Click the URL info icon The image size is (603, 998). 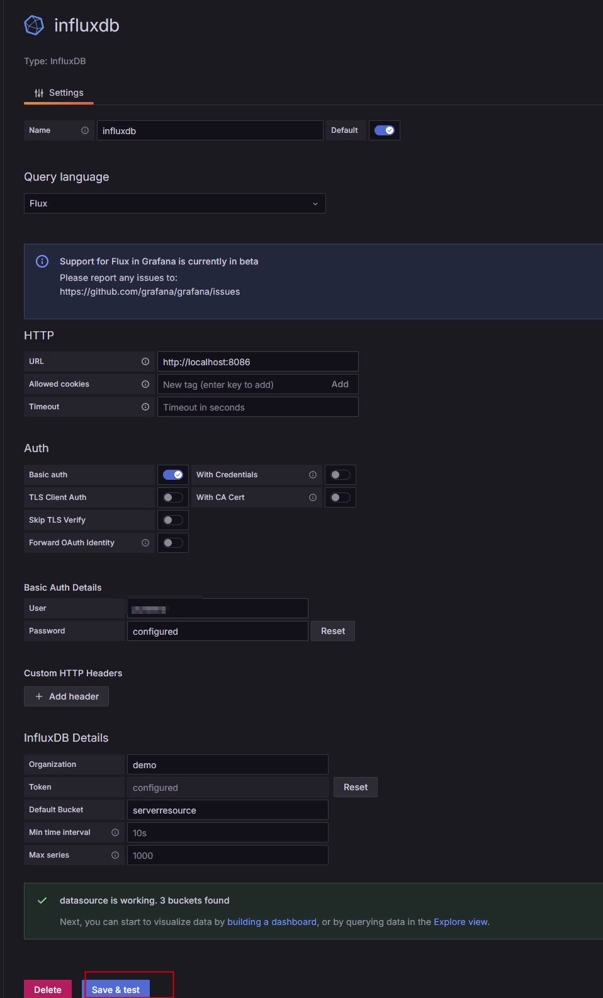(145, 361)
